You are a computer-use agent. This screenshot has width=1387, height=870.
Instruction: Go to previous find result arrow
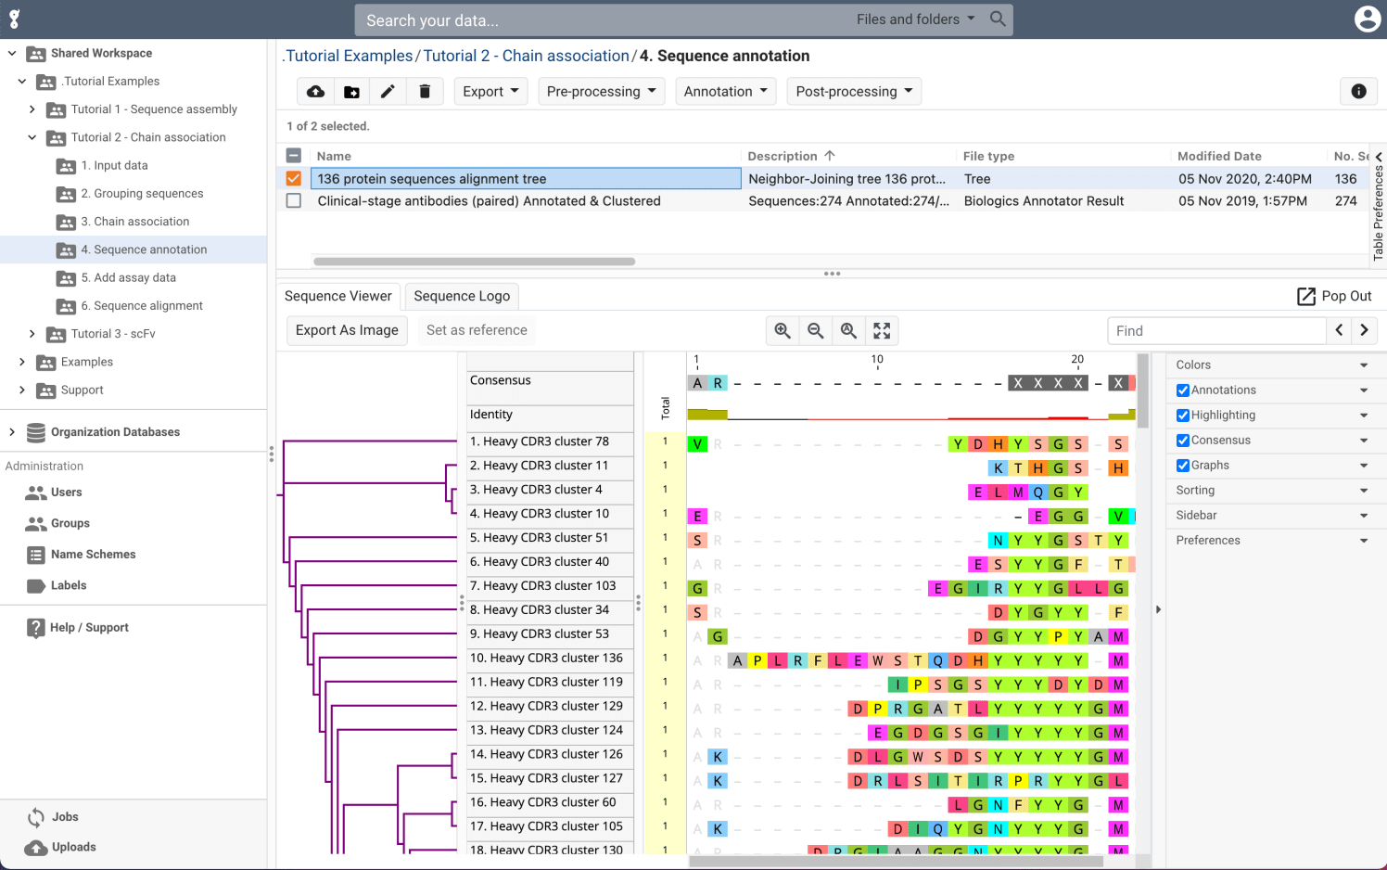click(x=1339, y=330)
